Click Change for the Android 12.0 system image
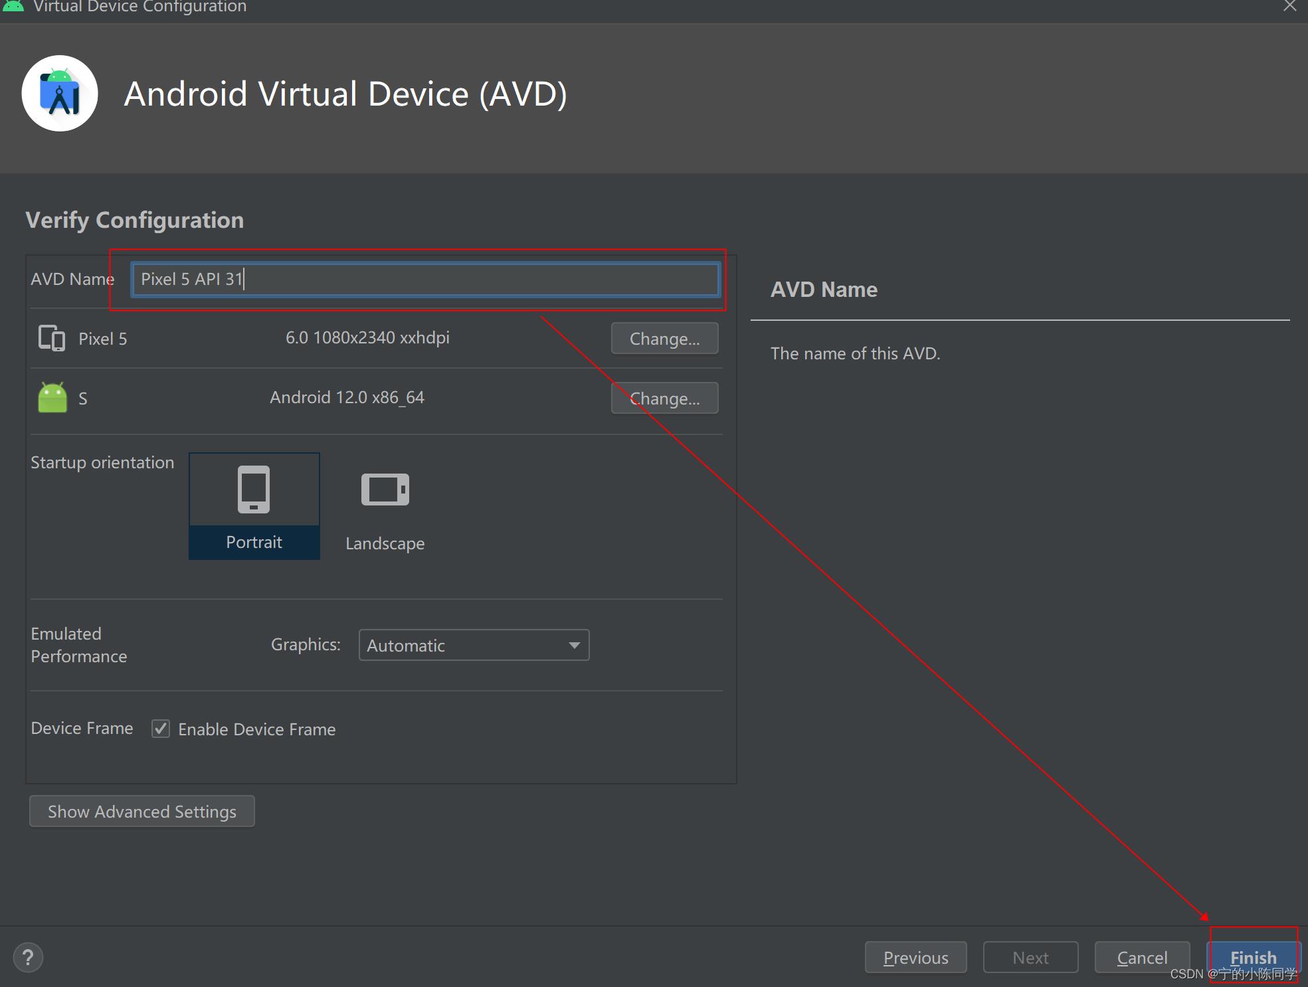The width and height of the screenshot is (1308, 987). 664,399
